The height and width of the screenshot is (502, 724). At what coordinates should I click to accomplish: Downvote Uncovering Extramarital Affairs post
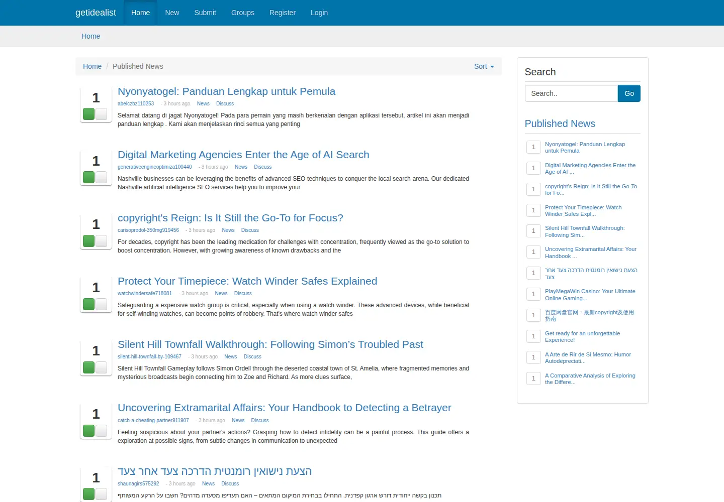coord(101,431)
